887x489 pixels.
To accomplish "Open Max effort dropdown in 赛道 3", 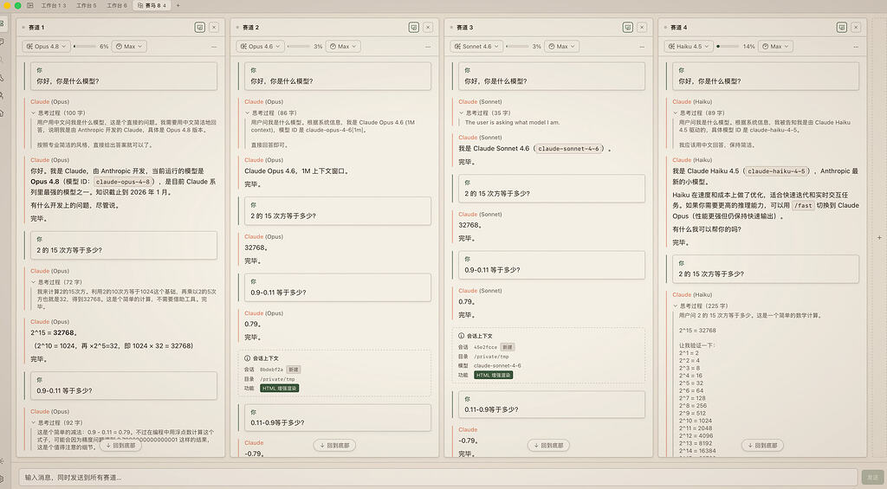I will [x=561, y=47].
